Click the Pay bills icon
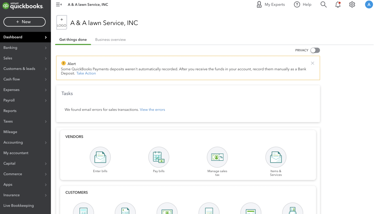The height and width of the screenshot is (214, 378). point(159,157)
